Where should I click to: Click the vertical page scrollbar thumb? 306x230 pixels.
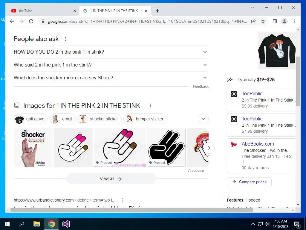pyautogui.click(x=298, y=81)
